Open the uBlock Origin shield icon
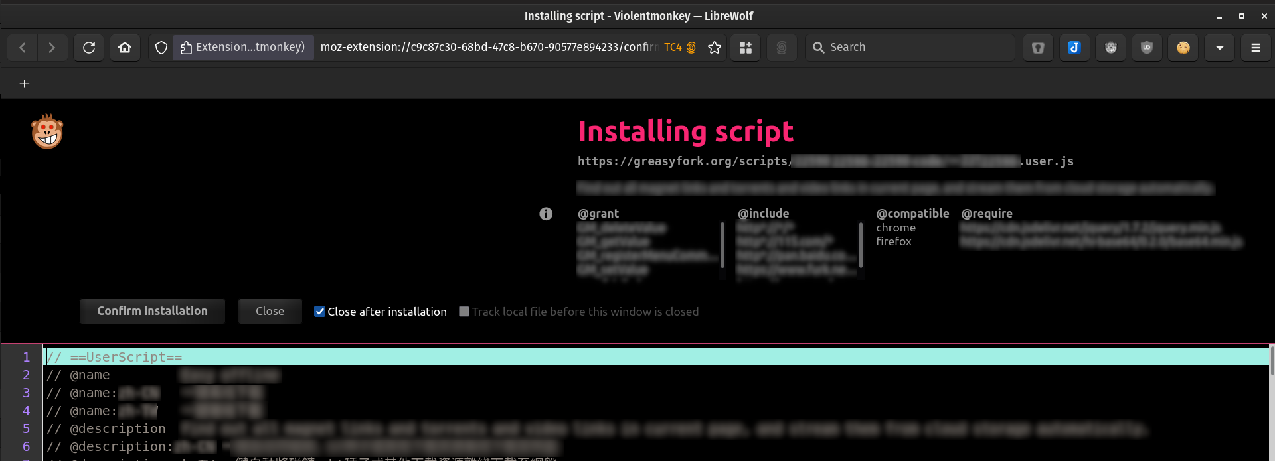Screen dimensions: 1275x461 pyautogui.click(x=1147, y=48)
